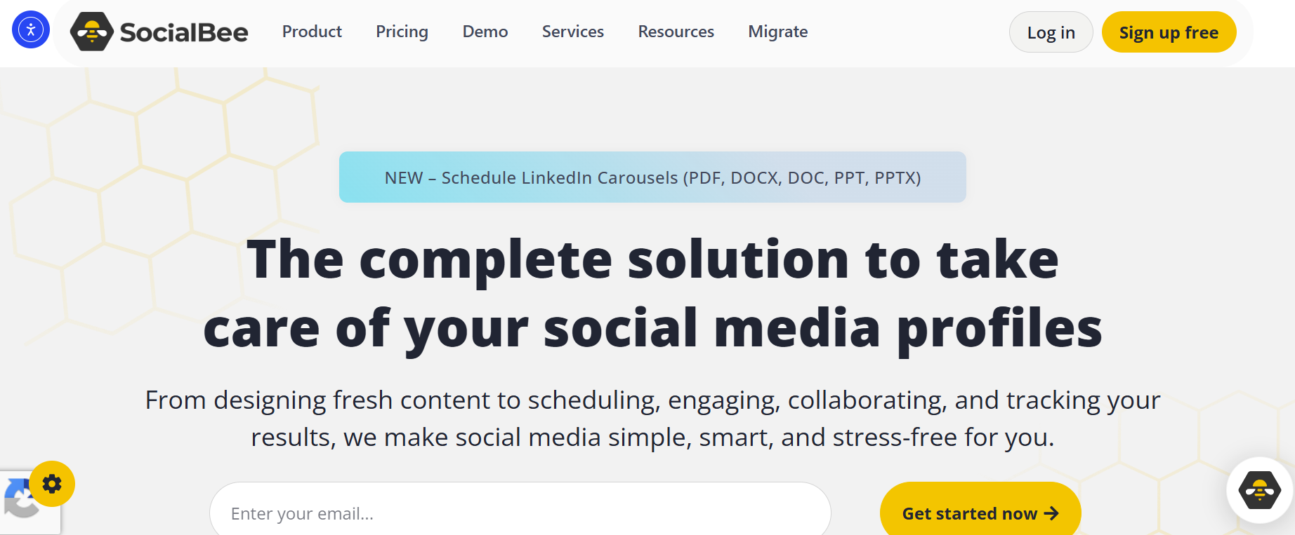Click the Sign up free button
This screenshot has height=535, width=1295.
[x=1169, y=32]
